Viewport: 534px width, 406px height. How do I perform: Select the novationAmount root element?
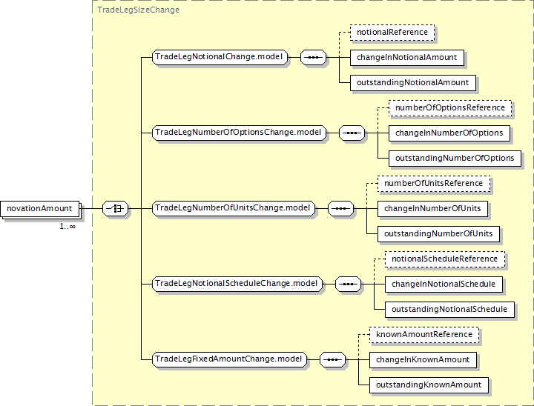click(x=40, y=210)
